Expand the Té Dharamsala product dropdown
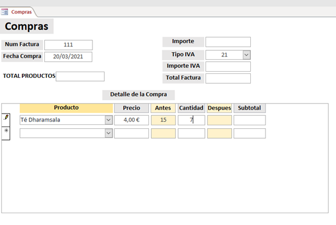 pos(108,120)
